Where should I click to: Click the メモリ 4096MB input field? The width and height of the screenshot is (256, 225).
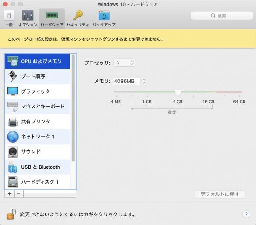point(127,81)
